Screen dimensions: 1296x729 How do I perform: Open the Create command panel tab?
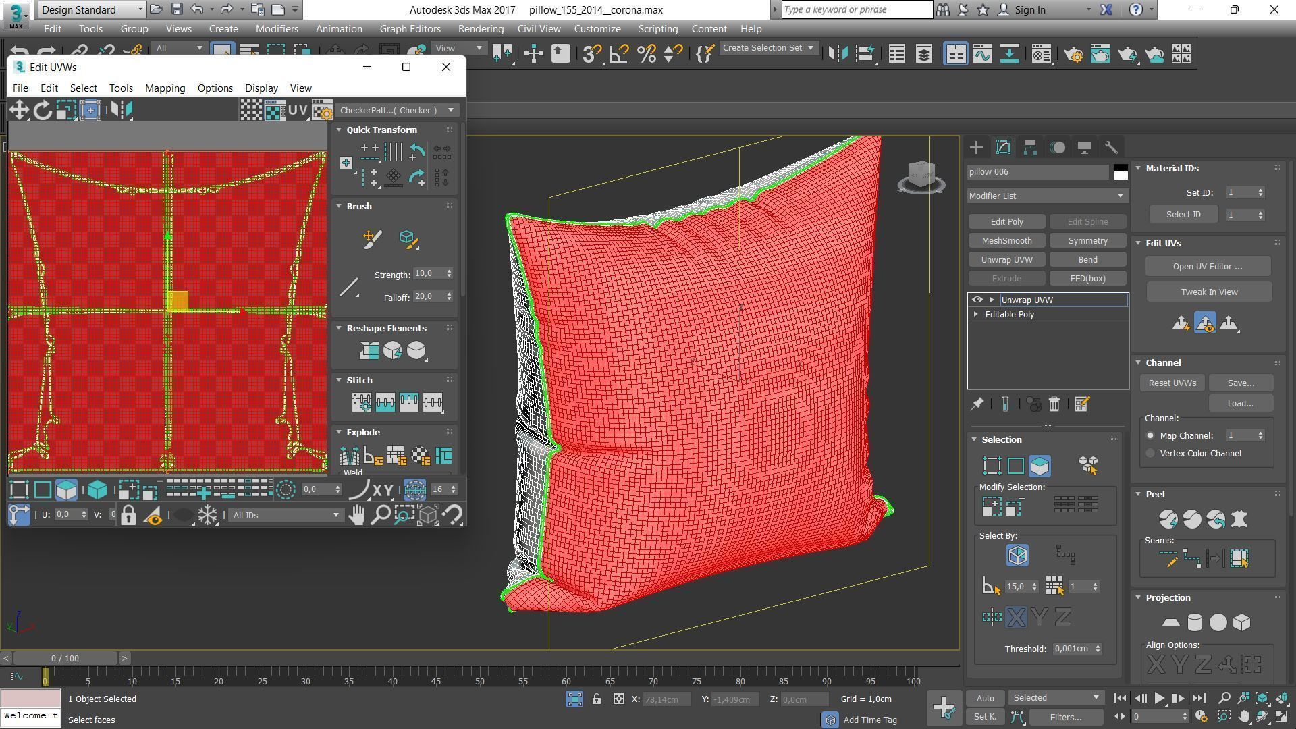tap(976, 147)
